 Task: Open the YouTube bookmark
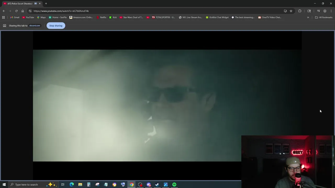(28, 17)
